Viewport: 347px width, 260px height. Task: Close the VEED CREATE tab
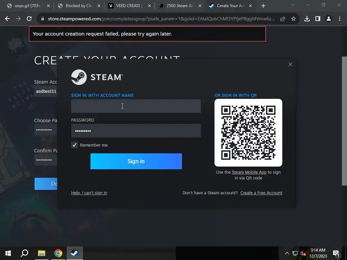149,6
